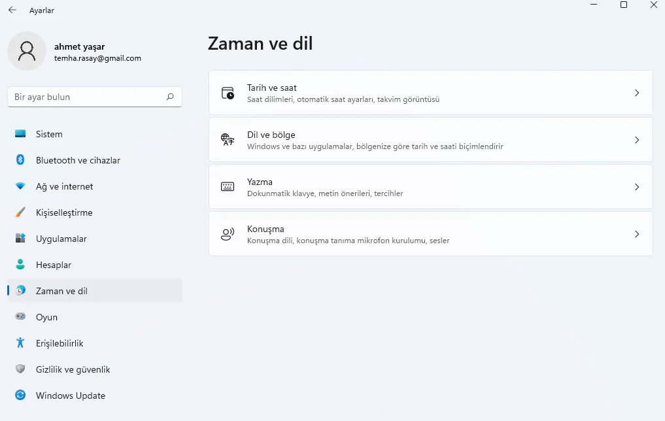
Task: Click the Tarih ve saat clock icon
Action: click(227, 93)
